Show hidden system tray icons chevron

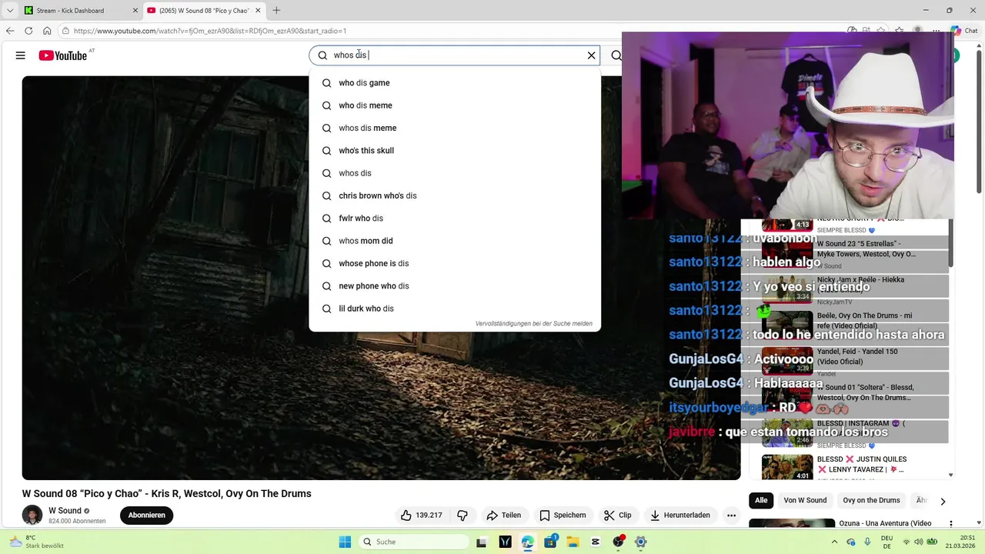click(835, 542)
